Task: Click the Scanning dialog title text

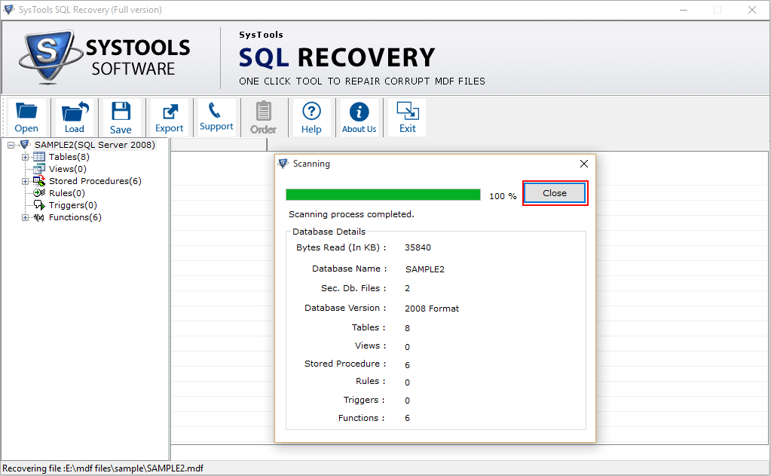Action: coord(311,164)
